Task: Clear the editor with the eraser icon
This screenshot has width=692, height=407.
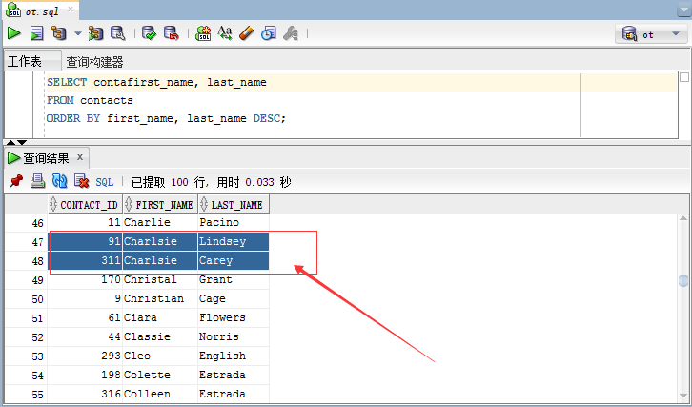Action: click(247, 33)
